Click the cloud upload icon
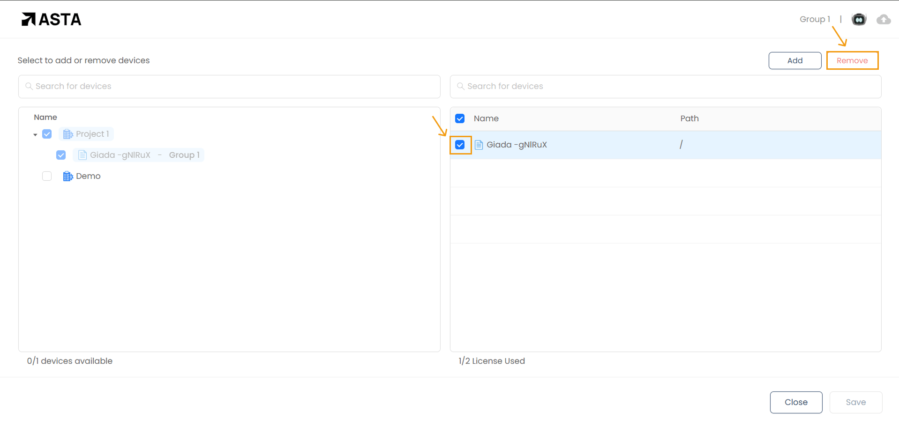 883,19
